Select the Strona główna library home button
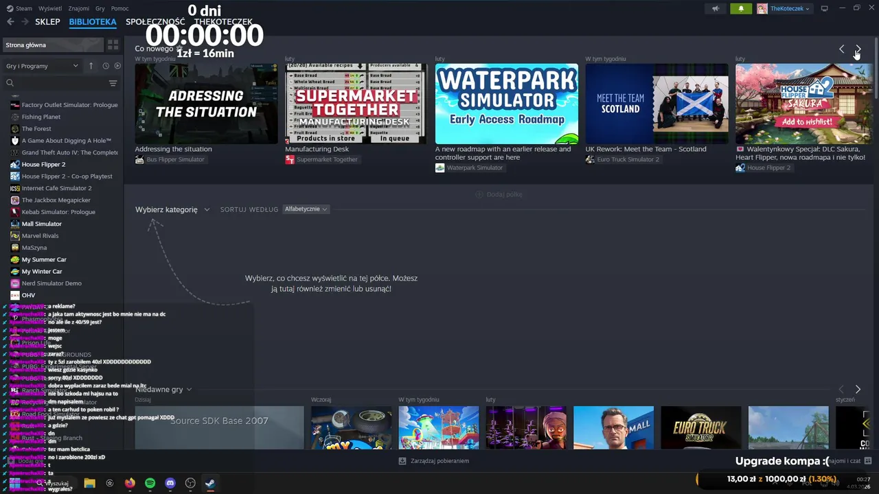Viewport: 879px width, 494px height. [x=53, y=45]
